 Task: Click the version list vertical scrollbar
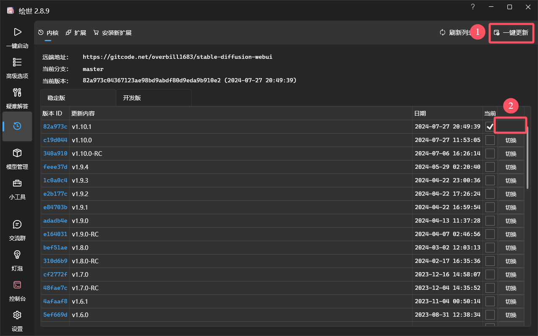point(527,157)
